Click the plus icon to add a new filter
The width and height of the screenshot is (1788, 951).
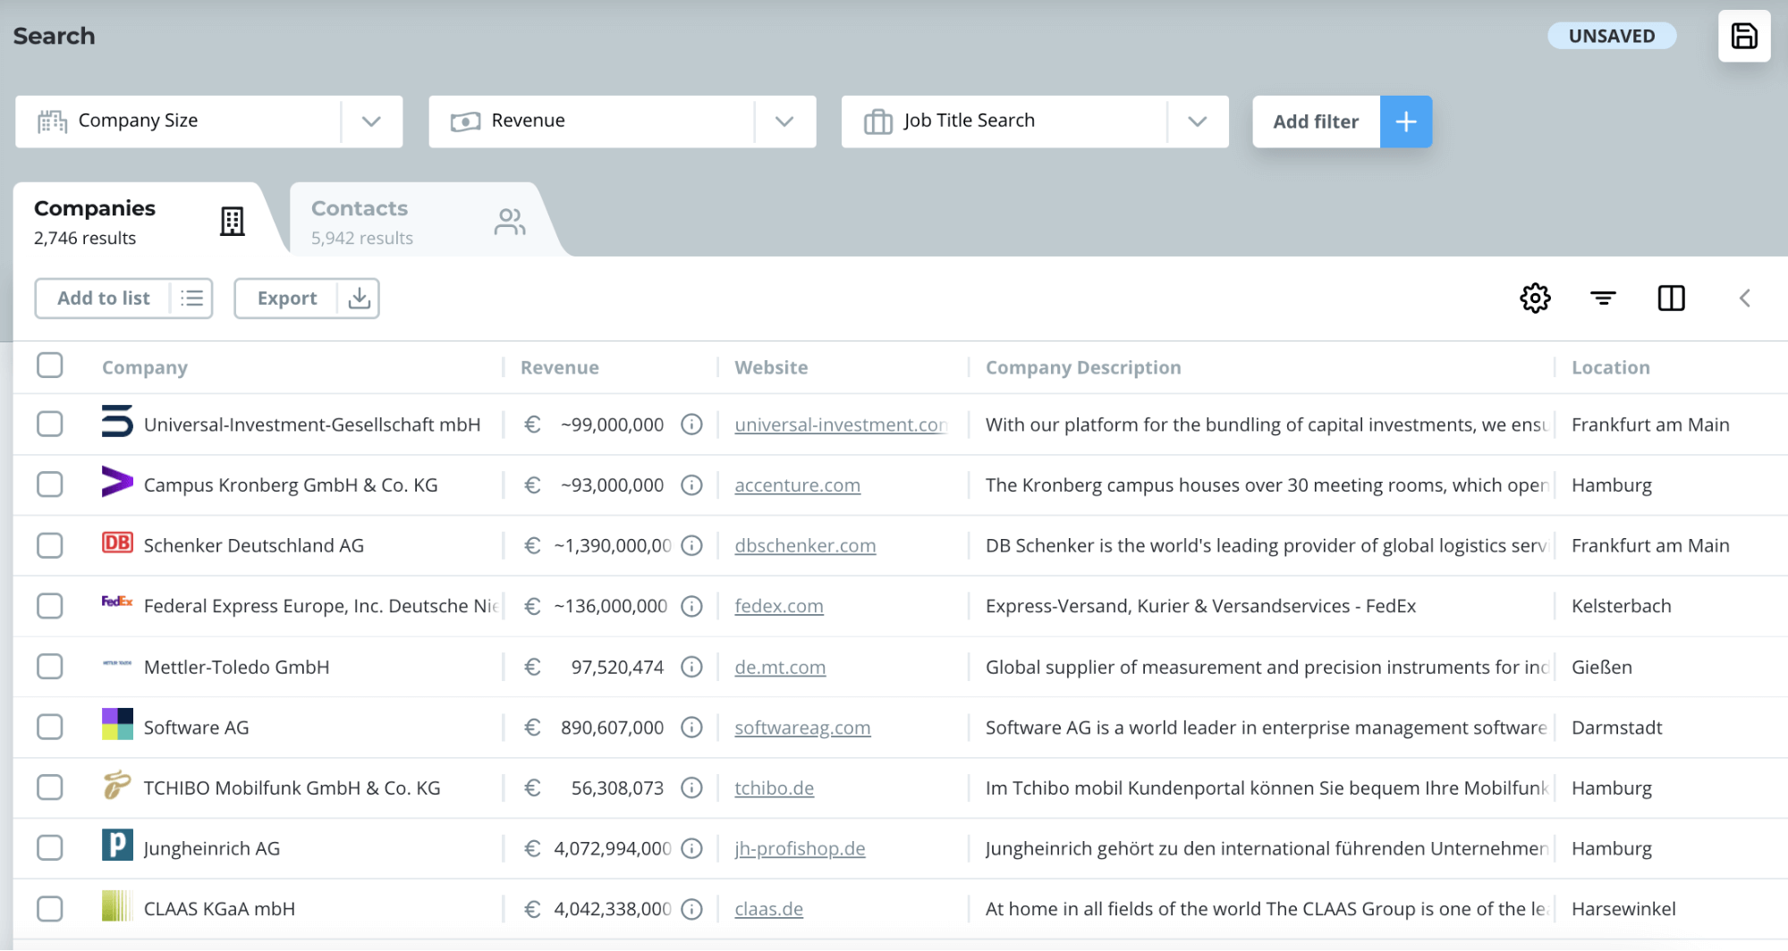1406,122
